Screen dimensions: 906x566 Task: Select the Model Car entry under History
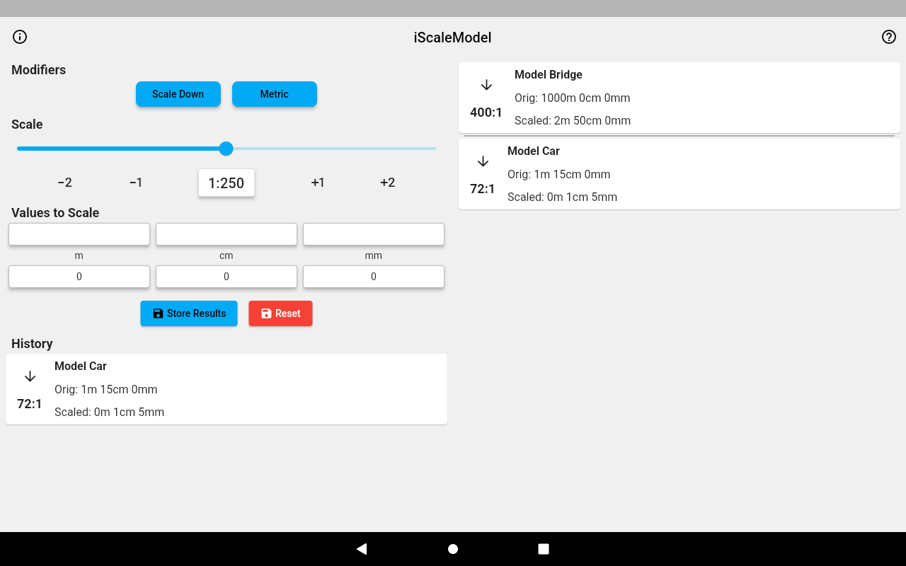click(x=226, y=389)
